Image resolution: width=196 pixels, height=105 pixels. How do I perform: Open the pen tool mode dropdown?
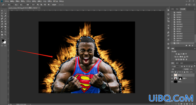click(11, 5)
